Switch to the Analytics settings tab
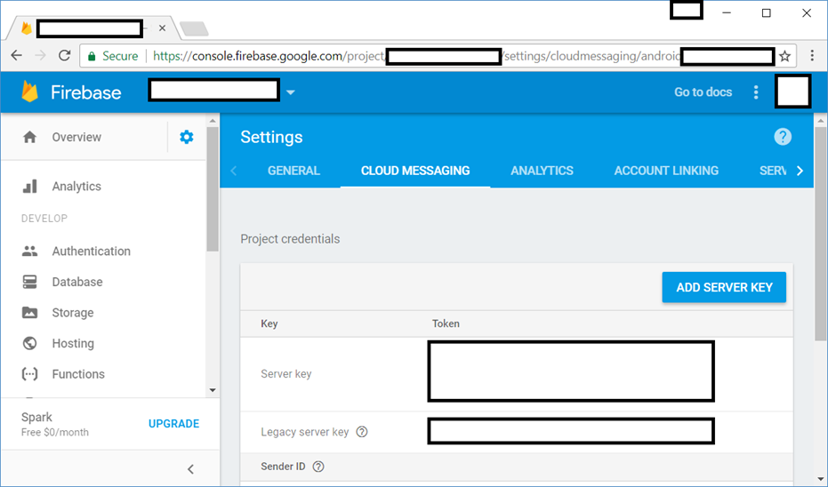The image size is (828, 487). (542, 171)
